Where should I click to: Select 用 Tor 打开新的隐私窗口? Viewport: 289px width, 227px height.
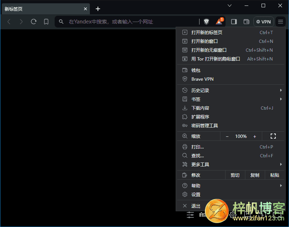tap(231, 59)
